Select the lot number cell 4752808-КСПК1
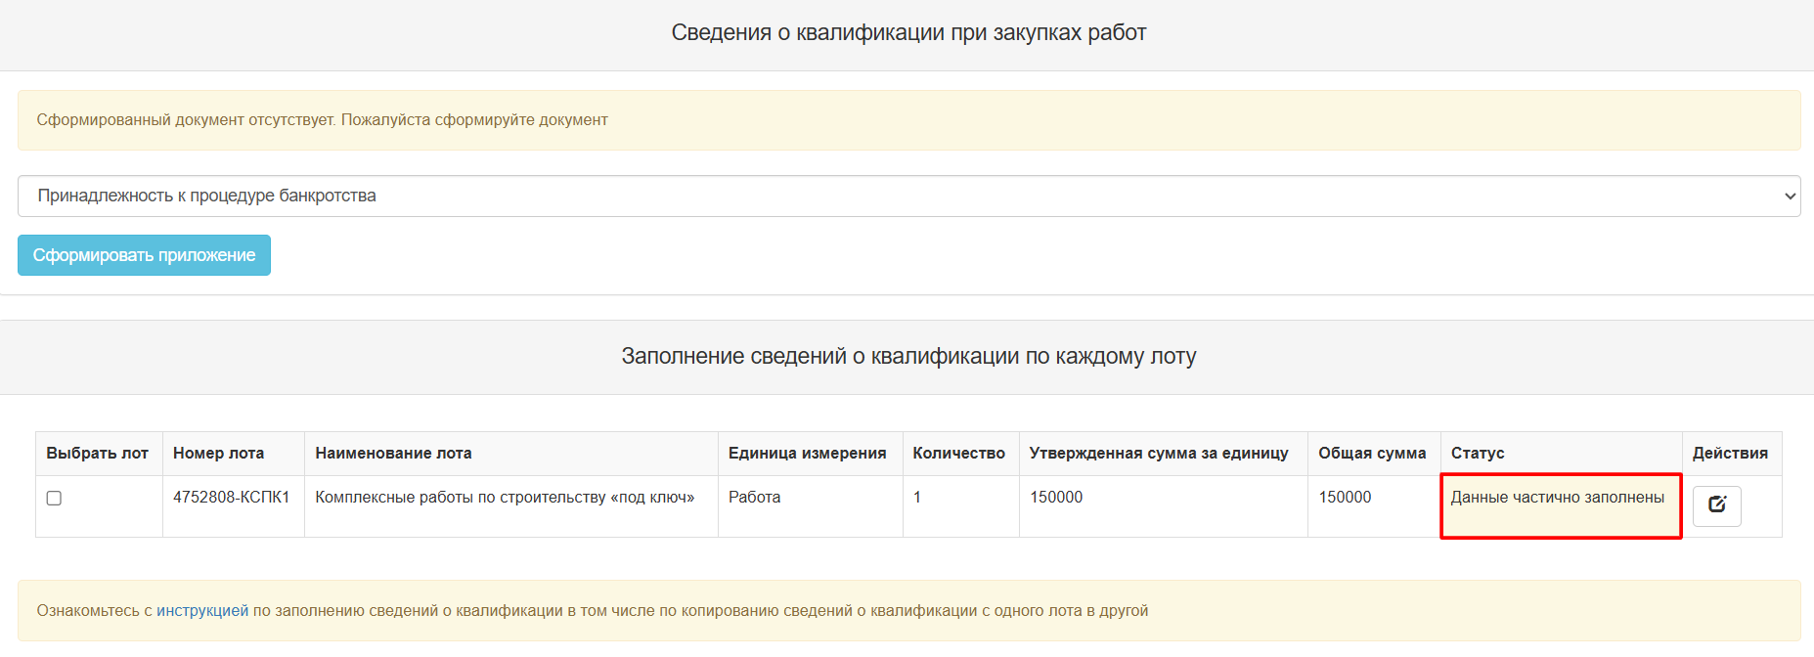Viewport: 1814px width, 657px height. click(x=232, y=498)
